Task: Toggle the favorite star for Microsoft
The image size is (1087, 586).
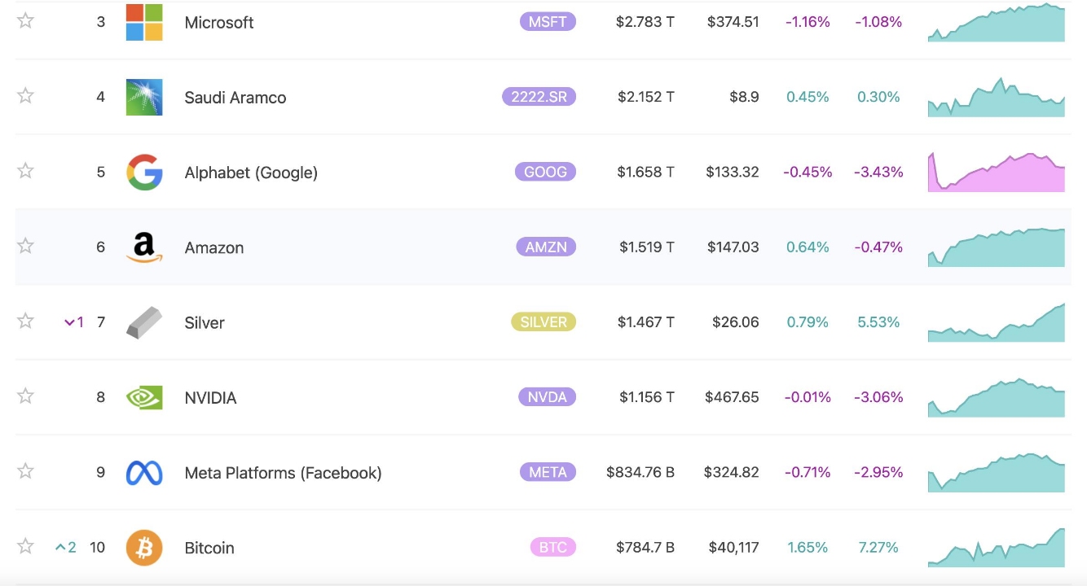Action: point(24,21)
